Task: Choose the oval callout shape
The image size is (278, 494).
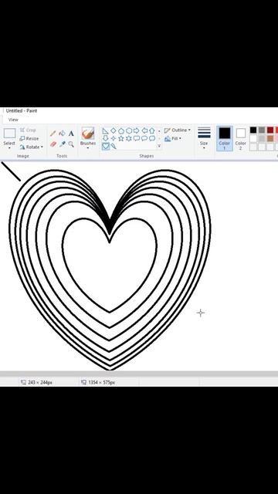Action: pyautogui.click(x=144, y=138)
